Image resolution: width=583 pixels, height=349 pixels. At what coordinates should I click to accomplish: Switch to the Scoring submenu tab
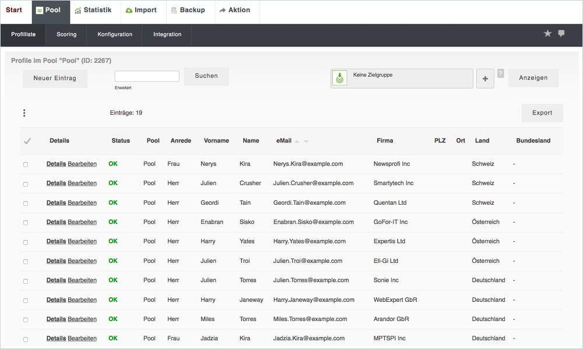coord(66,34)
